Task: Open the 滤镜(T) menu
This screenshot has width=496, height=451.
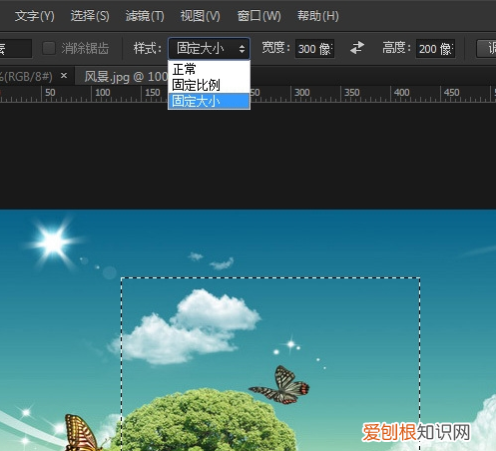Action: (145, 16)
